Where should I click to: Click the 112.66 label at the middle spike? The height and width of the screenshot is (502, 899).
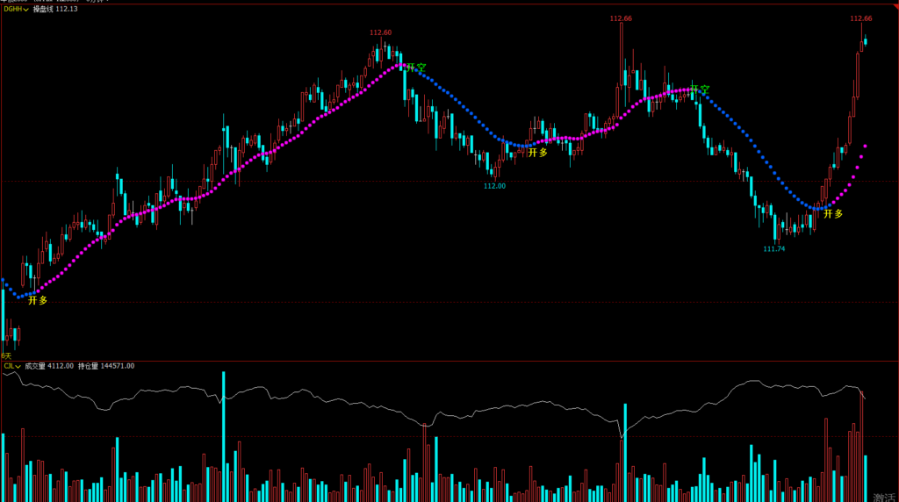[x=621, y=18]
